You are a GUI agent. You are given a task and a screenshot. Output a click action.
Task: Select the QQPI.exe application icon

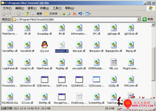tap(62, 80)
